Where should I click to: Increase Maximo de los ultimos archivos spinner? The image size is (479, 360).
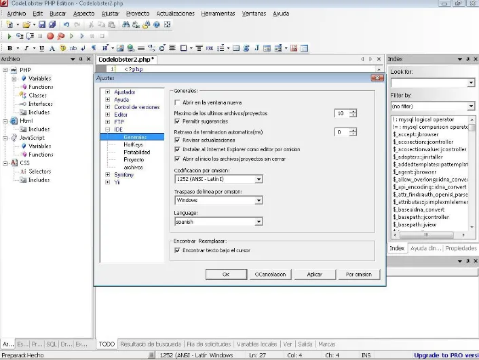(353, 111)
